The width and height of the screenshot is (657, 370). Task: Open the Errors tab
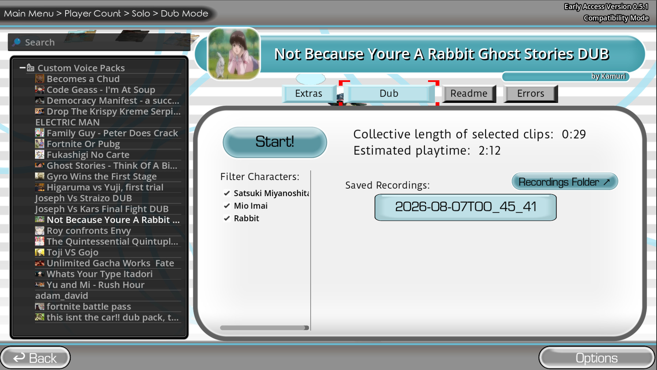530,93
